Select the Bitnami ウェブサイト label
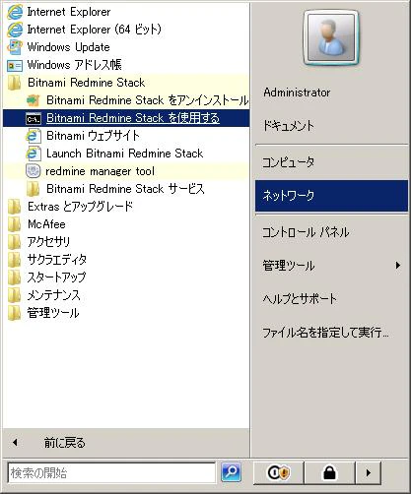 pos(93,136)
